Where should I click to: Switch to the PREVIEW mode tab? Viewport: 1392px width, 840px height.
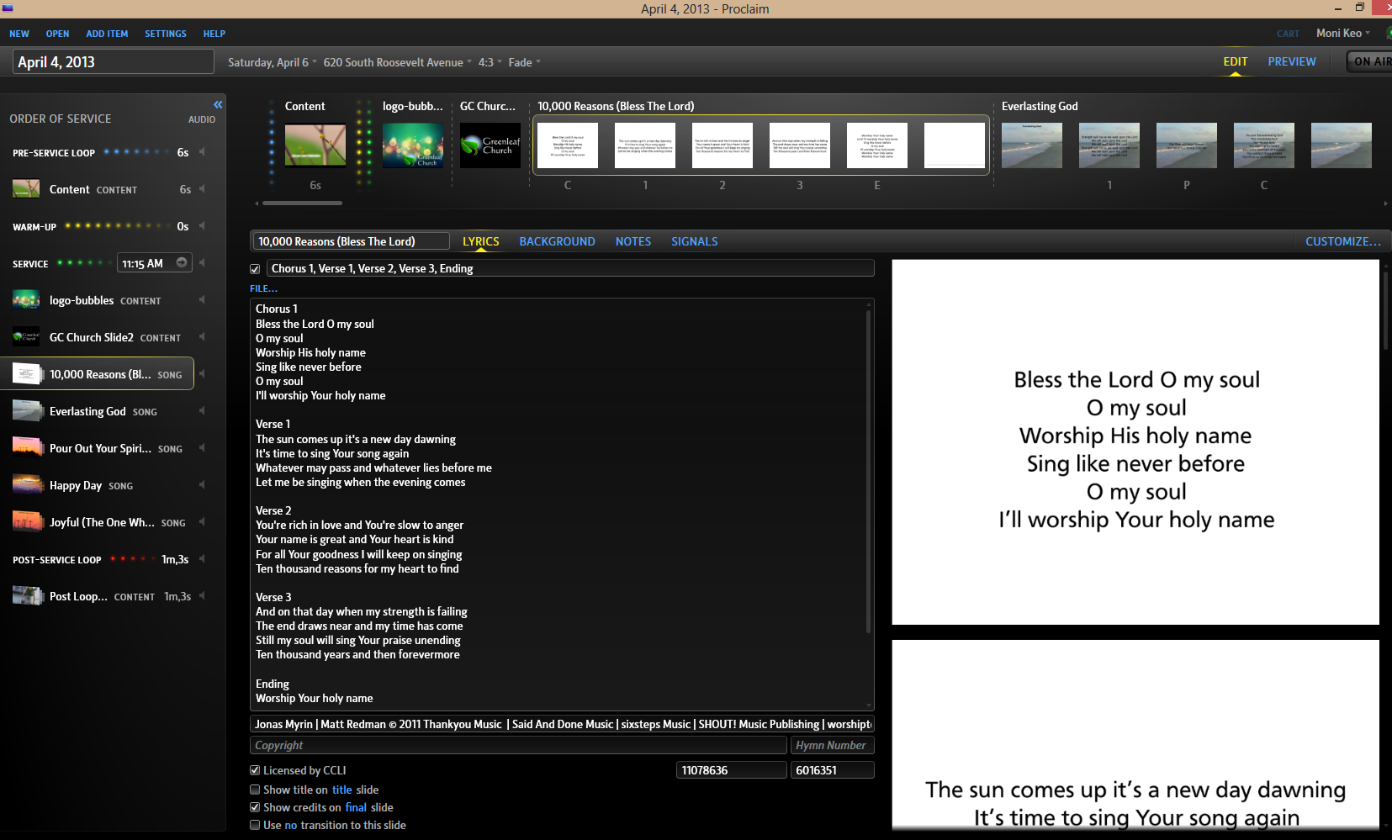tap(1292, 61)
